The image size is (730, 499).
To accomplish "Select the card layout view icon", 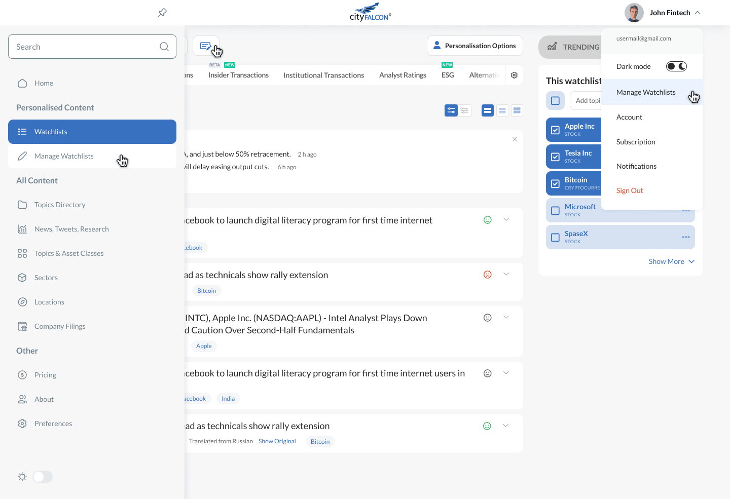I will point(488,110).
